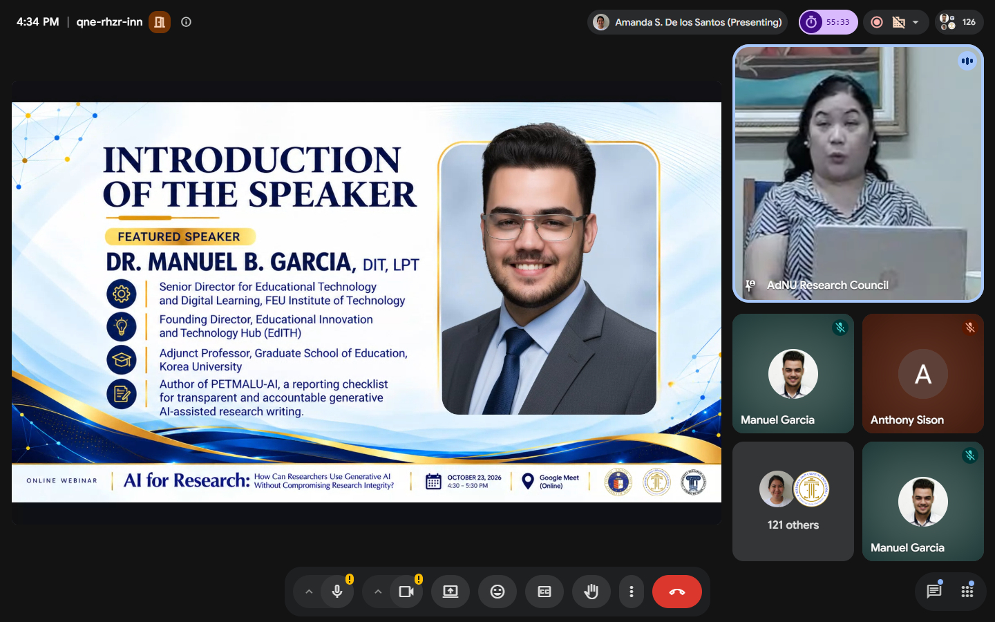Click the presenter avatar in top bar chip
The image size is (995, 622).
click(601, 22)
